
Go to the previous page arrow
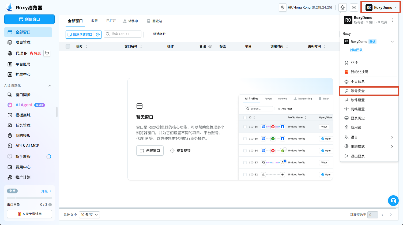point(382,215)
